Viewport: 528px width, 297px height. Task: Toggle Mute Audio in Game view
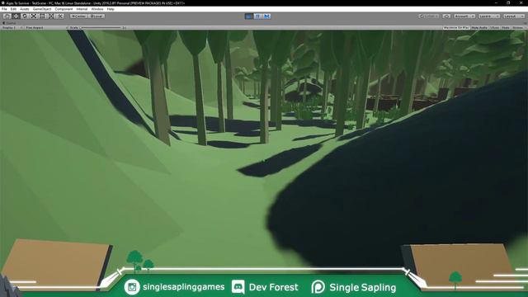click(479, 27)
